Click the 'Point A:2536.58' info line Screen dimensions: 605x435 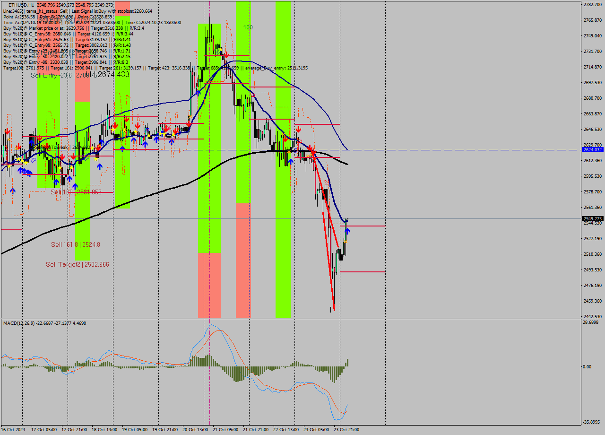(x=58, y=17)
